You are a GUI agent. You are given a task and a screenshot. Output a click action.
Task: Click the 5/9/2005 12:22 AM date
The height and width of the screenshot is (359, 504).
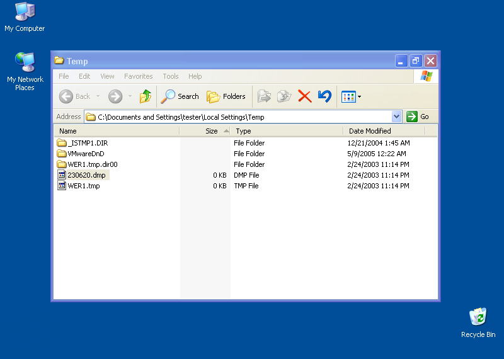[x=377, y=154]
